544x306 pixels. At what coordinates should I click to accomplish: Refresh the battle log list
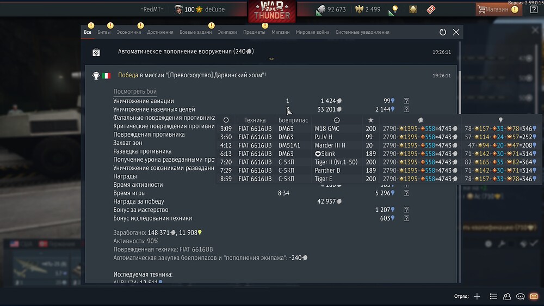click(443, 32)
